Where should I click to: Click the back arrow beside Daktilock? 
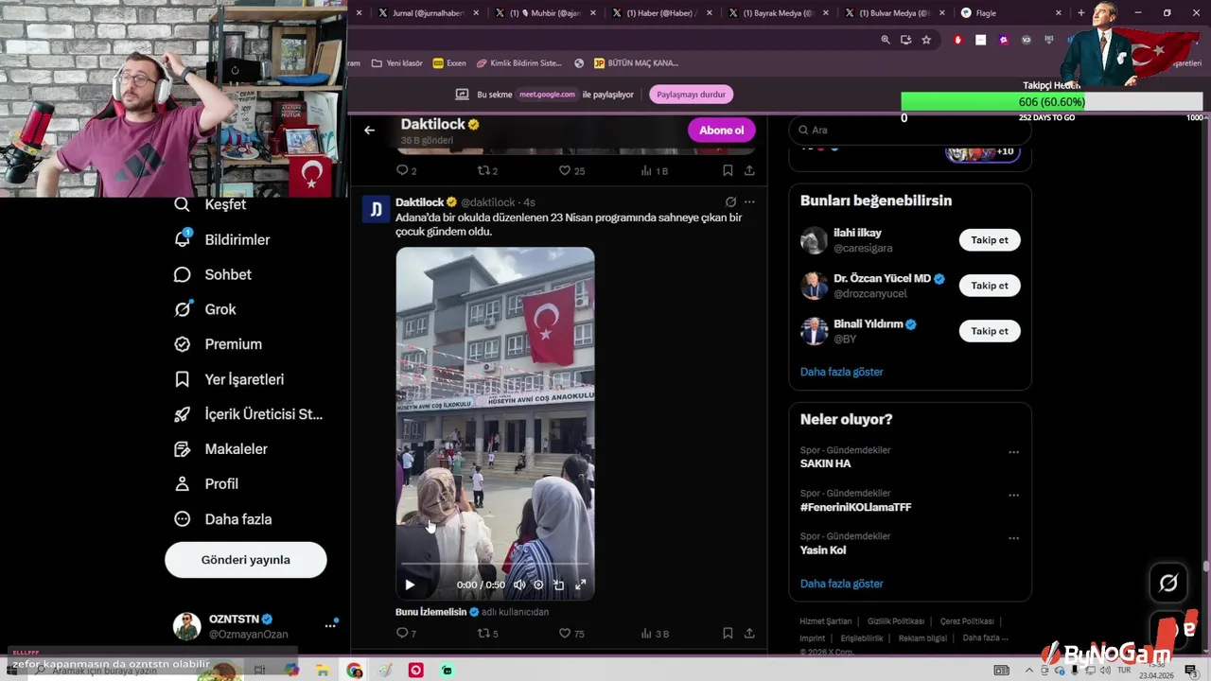pyautogui.click(x=369, y=131)
